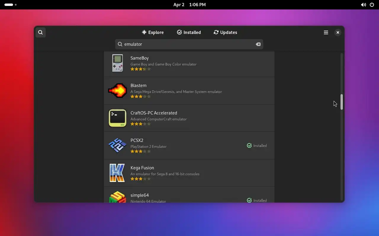Close the Software window
Viewport: 379px width, 236px height.
tap(338, 32)
